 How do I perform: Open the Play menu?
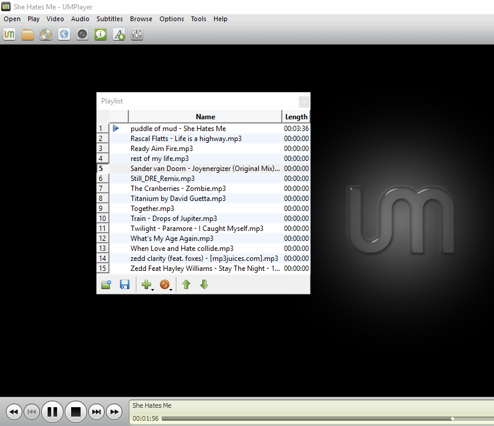tap(34, 19)
